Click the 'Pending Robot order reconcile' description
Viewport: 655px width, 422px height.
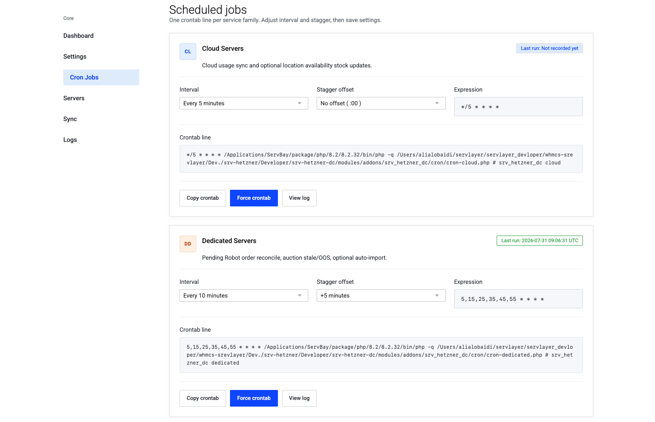coord(295,258)
